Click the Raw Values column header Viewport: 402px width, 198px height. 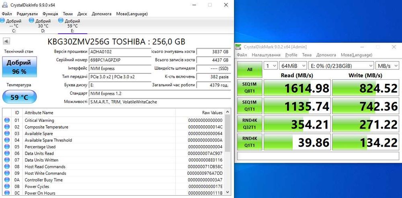(x=200, y=113)
